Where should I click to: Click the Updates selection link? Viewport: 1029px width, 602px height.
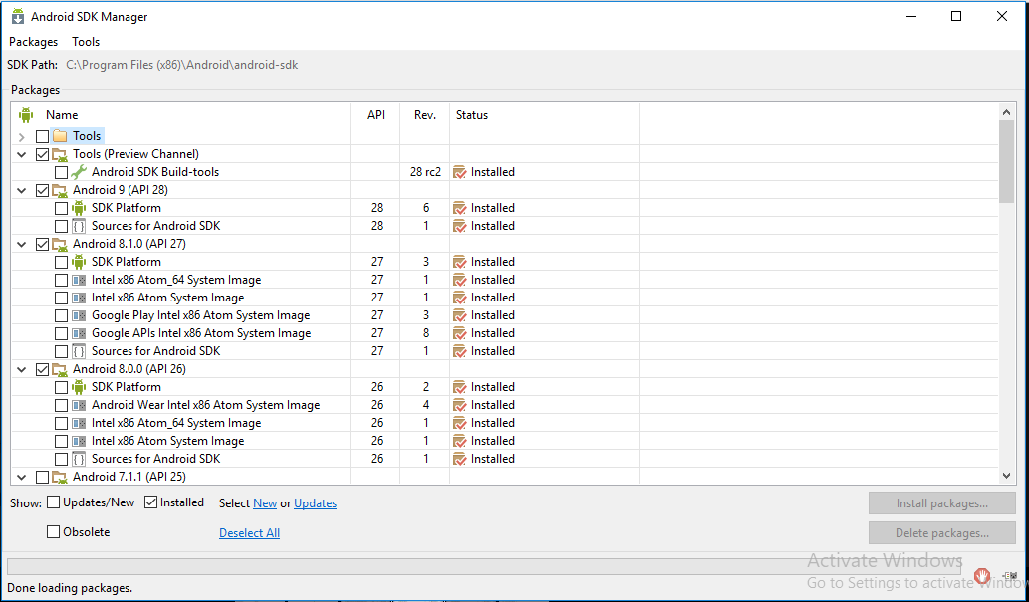(315, 503)
